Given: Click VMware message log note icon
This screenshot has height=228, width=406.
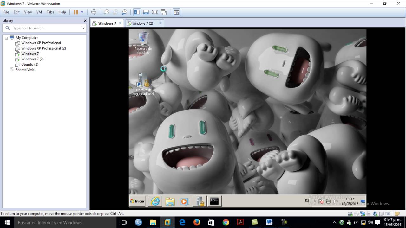Looking at the screenshot, I should (x=397, y=214).
